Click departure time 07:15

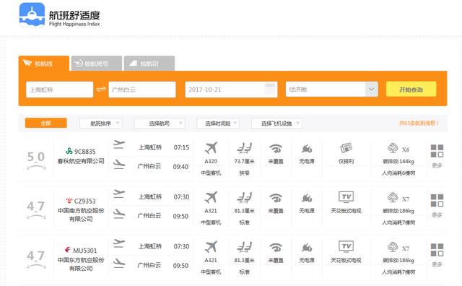click(x=181, y=147)
